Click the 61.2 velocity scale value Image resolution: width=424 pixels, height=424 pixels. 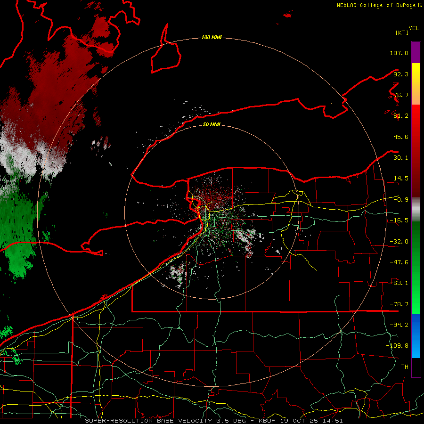[x=401, y=116]
